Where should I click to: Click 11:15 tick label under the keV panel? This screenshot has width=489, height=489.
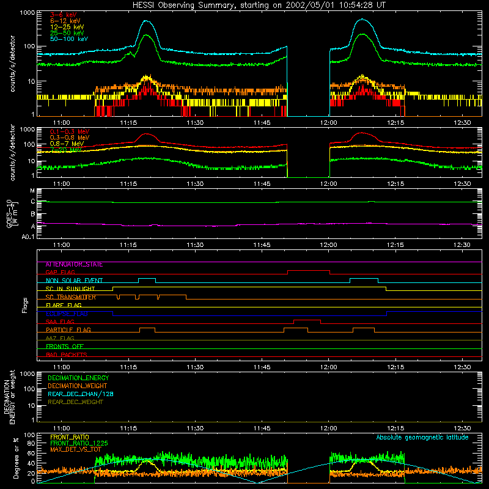(128, 123)
